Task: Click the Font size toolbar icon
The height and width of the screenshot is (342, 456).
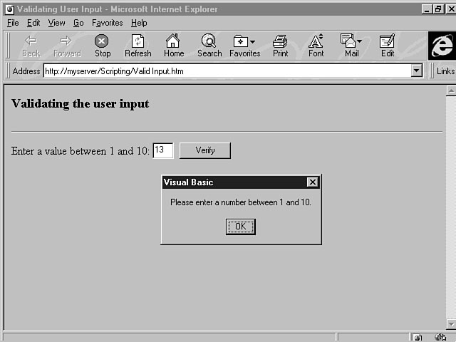Action: [316, 45]
